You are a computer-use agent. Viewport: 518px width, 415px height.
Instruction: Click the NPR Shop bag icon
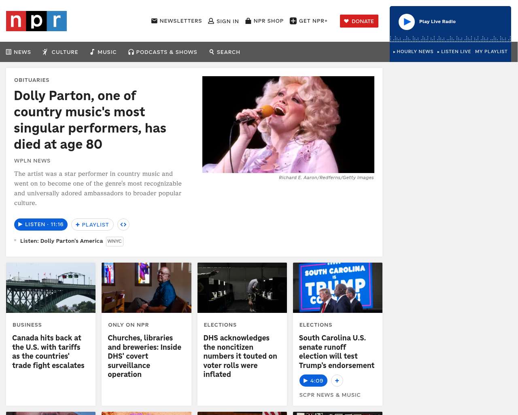click(x=248, y=21)
